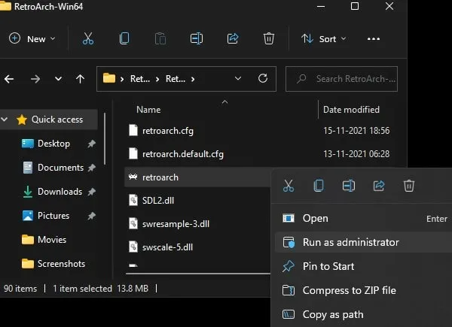Viewport: 452px width, 327px height.
Task: Maximize the RetroArch-Win64 window
Action: (355, 6)
